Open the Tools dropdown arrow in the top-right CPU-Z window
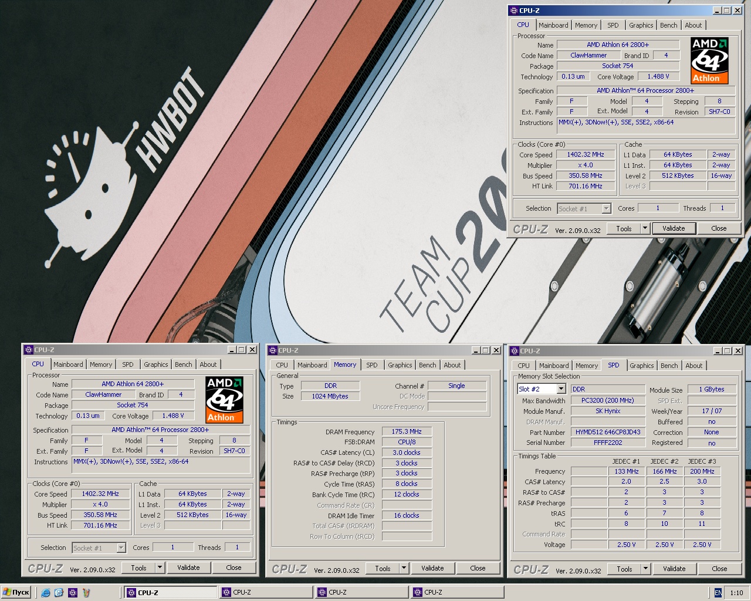 coord(645,228)
